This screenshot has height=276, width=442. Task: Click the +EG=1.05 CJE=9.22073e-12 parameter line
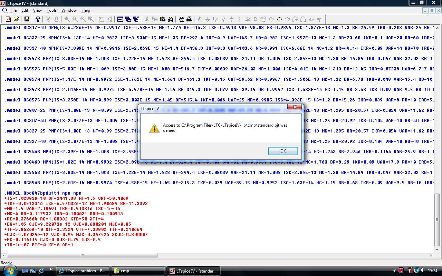(68, 224)
